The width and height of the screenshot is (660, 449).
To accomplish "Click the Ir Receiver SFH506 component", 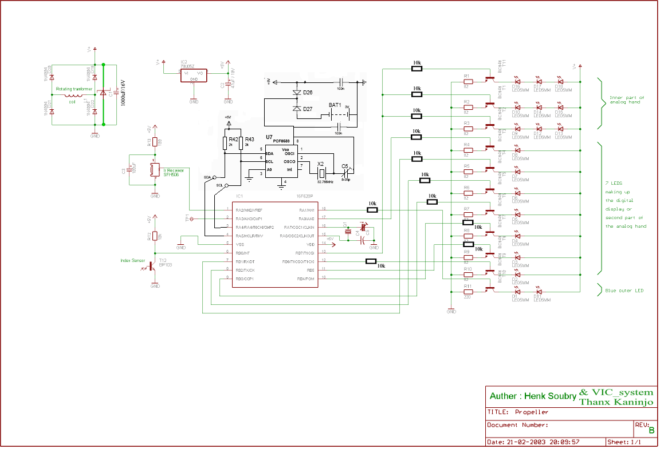I will click(155, 170).
